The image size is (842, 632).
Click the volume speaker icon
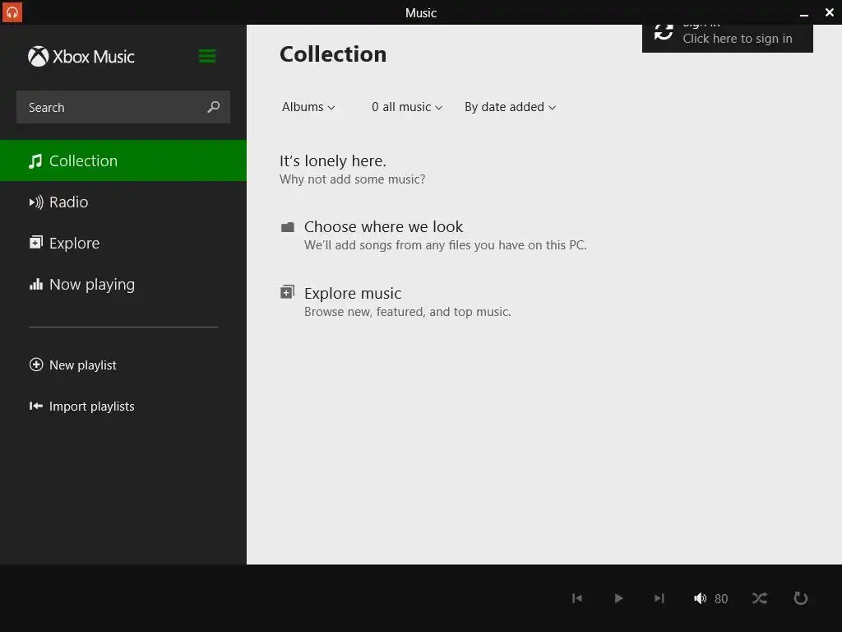(x=701, y=598)
